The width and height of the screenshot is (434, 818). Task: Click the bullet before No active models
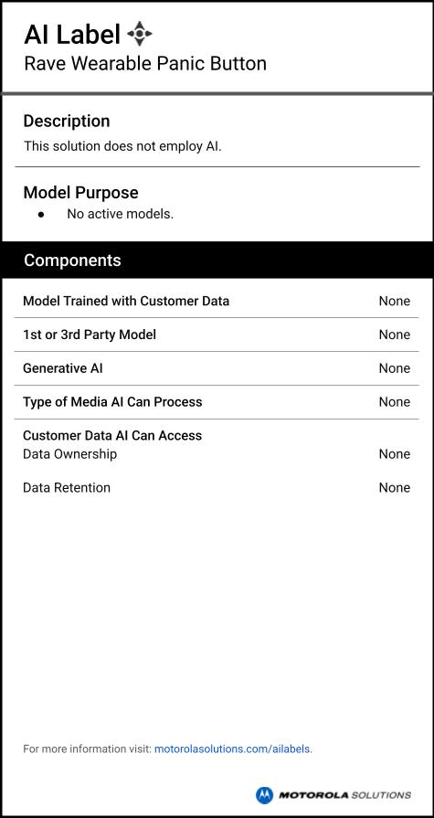[x=41, y=215]
